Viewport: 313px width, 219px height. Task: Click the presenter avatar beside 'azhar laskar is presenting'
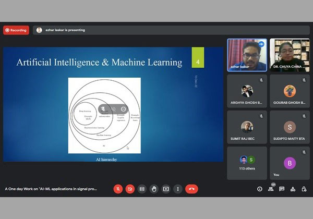click(x=39, y=30)
